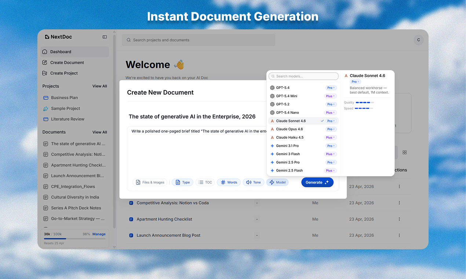
Task: Open the Files & Images attachment icon
Action: (x=138, y=182)
